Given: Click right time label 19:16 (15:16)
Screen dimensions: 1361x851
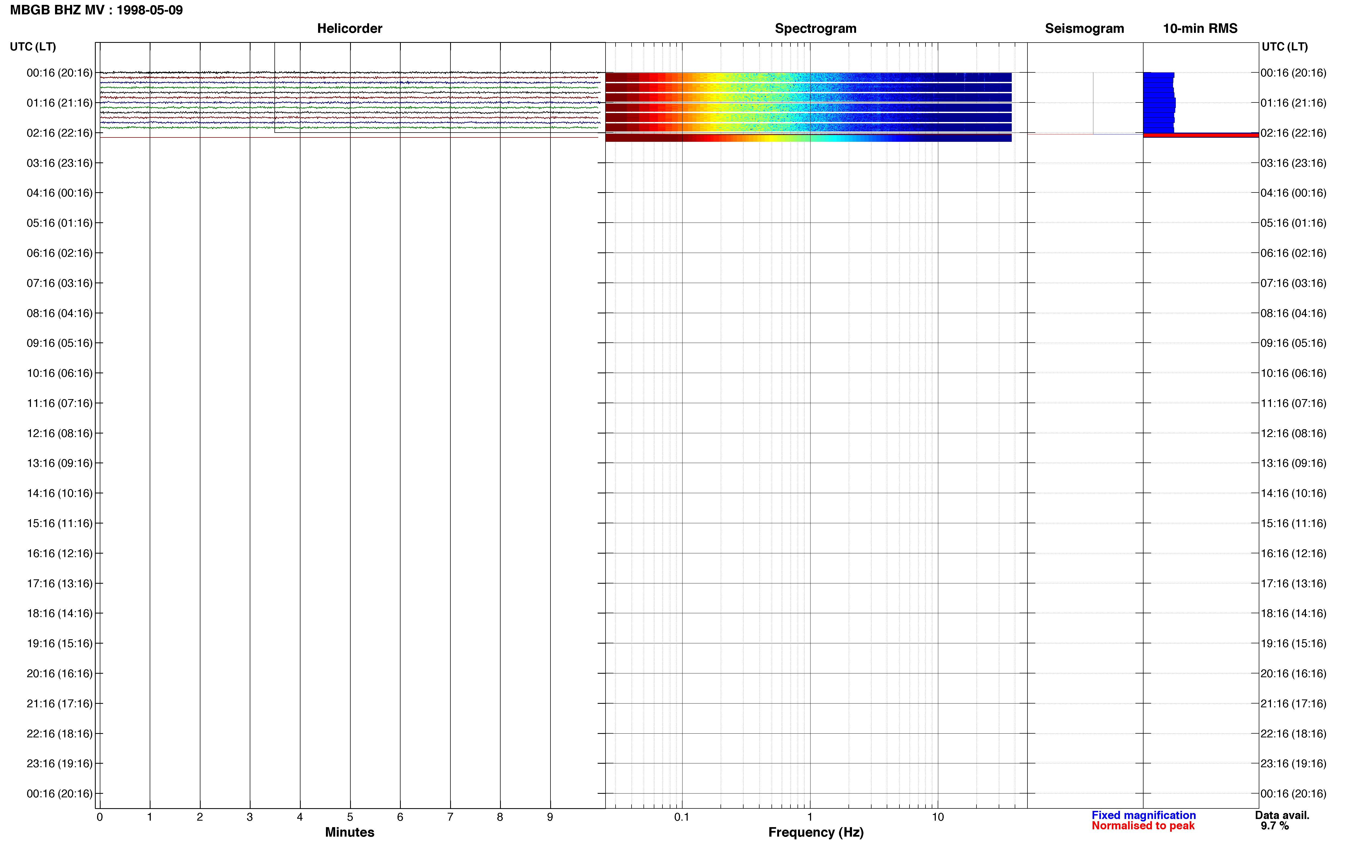Looking at the screenshot, I should (1293, 643).
